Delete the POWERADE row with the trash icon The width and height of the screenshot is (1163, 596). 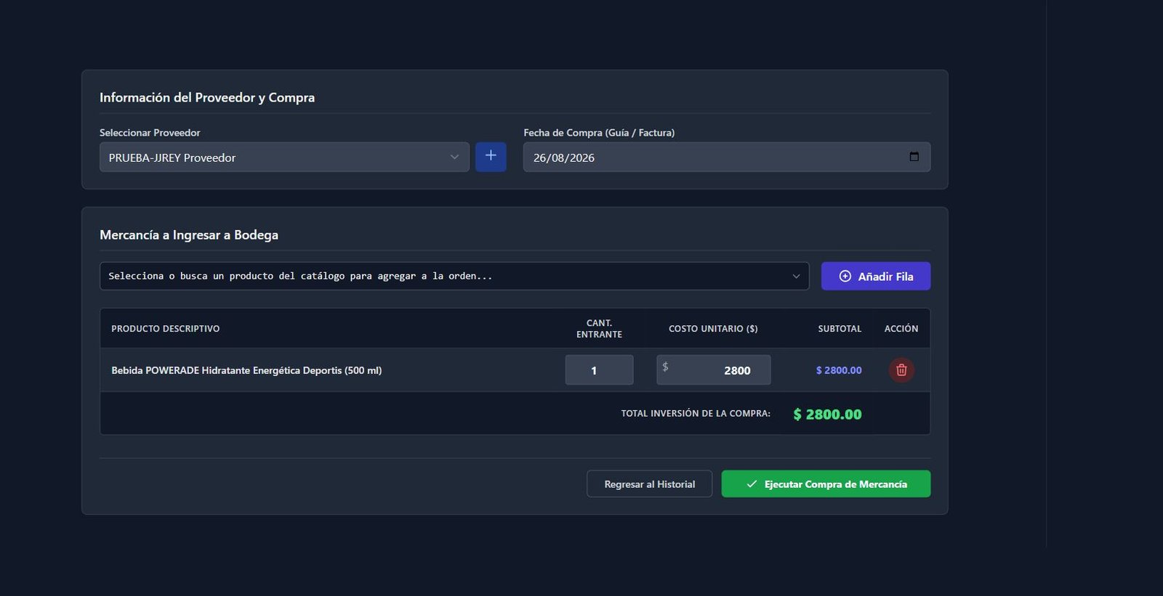[901, 370]
